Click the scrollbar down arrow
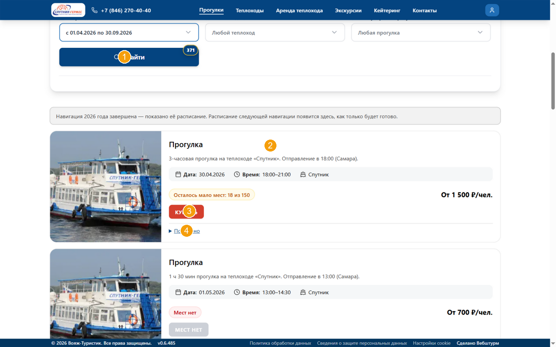The image size is (556, 347). click(553, 343)
